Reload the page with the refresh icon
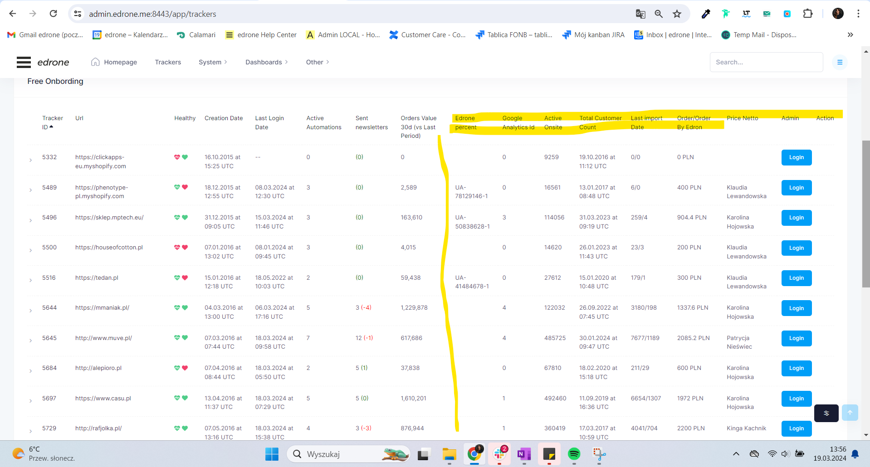 coord(53,14)
